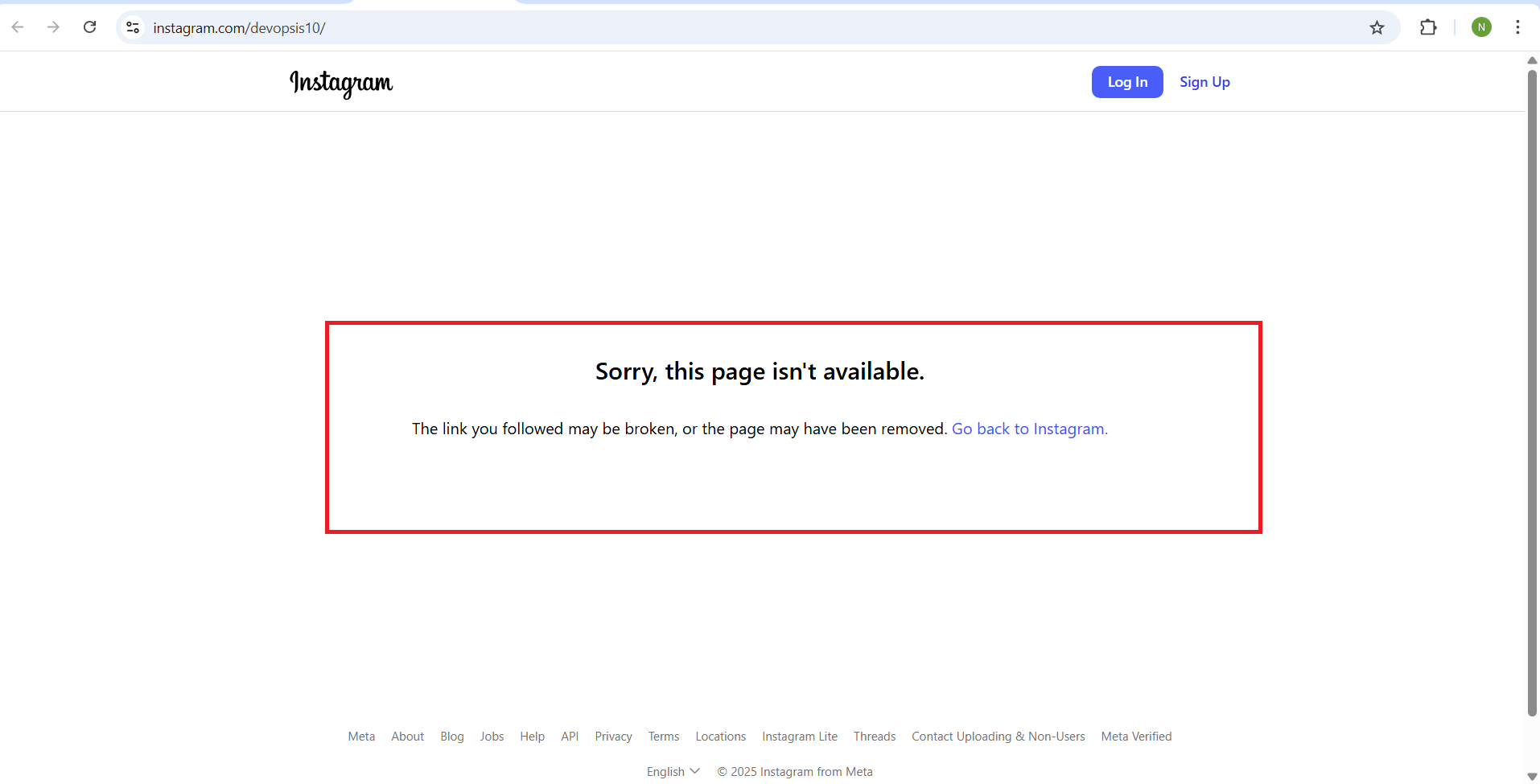Open the Extensions puzzle icon
Image resolution: width=1540 pixels, height=784 pixels.
coord(1428,27)
